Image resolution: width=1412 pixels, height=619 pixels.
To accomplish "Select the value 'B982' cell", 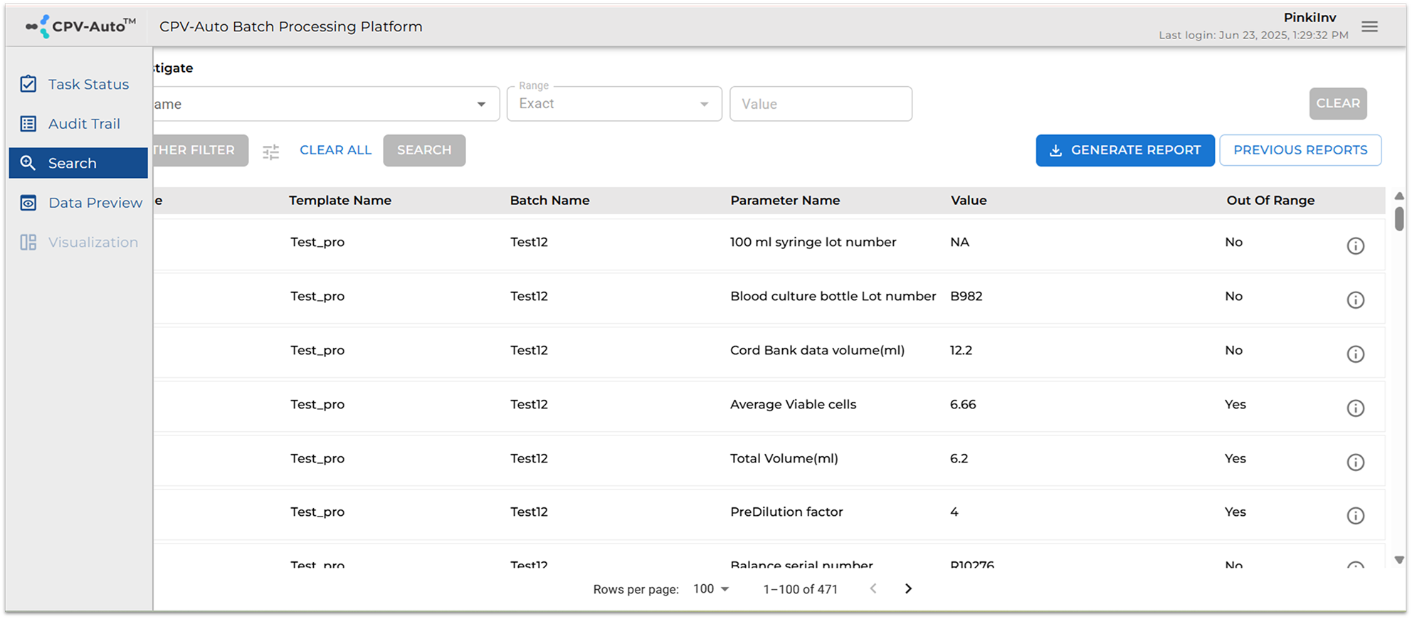I will click(x=966, y=296).
